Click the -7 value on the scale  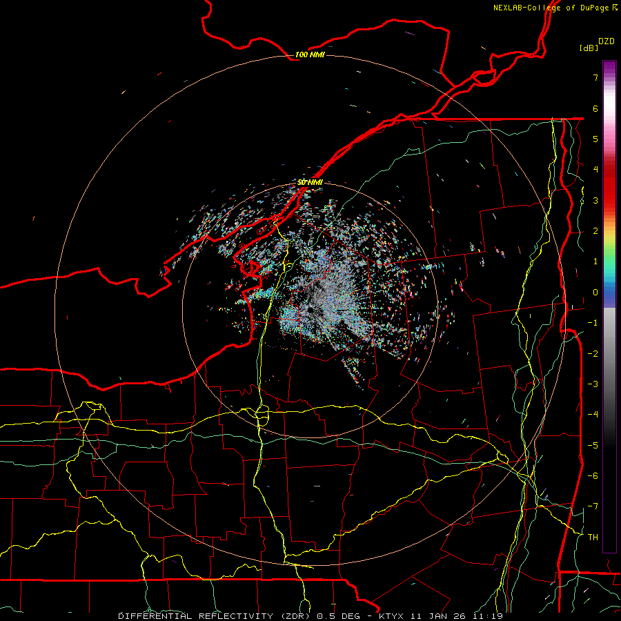(x=593, y=506)
